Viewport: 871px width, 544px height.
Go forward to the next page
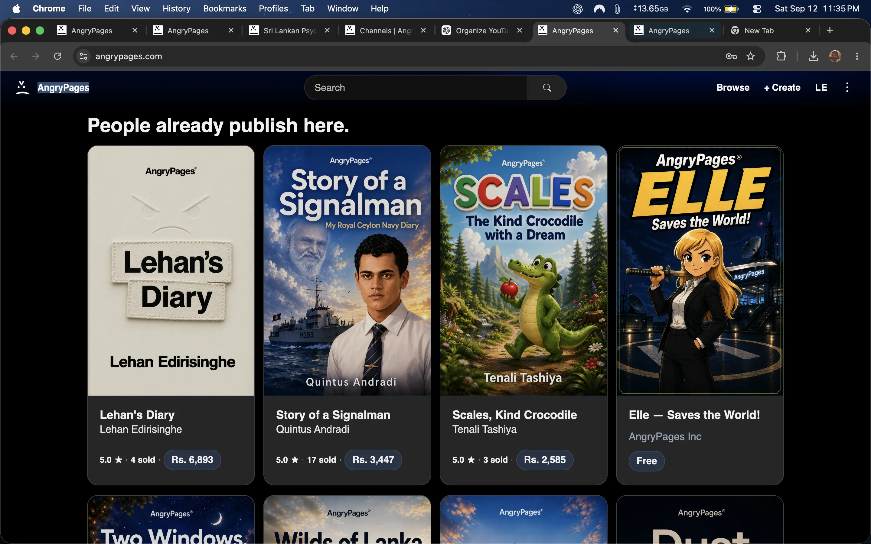point(35,56)
